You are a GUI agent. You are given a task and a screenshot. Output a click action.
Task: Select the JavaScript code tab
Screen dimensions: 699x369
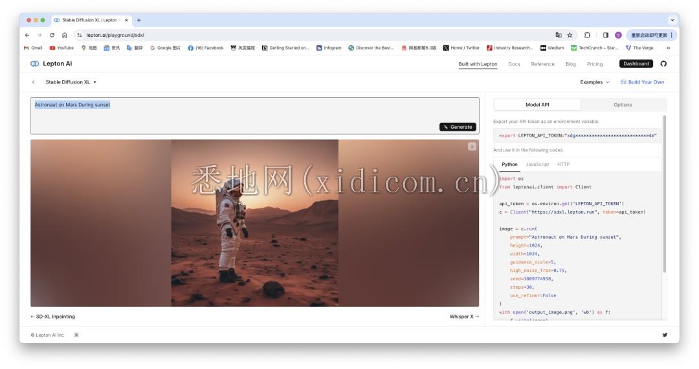click(x=537, y=164)
